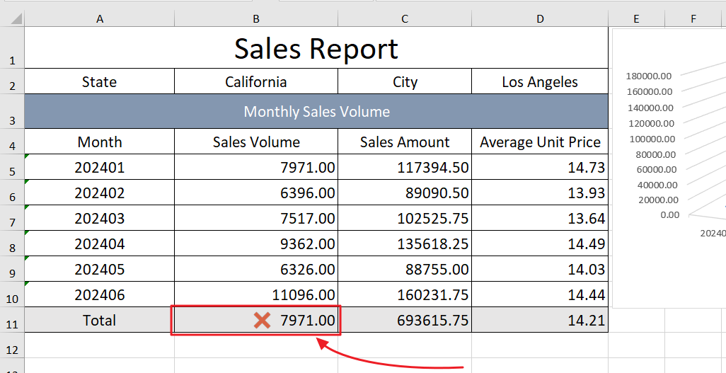Click the Sales Volume header cell

point(256,142)
